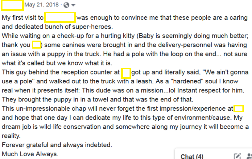This screenshot has height=159, width=252.
Task: Open the highlighted author name before the date
Action: click(x=12, y=6)
